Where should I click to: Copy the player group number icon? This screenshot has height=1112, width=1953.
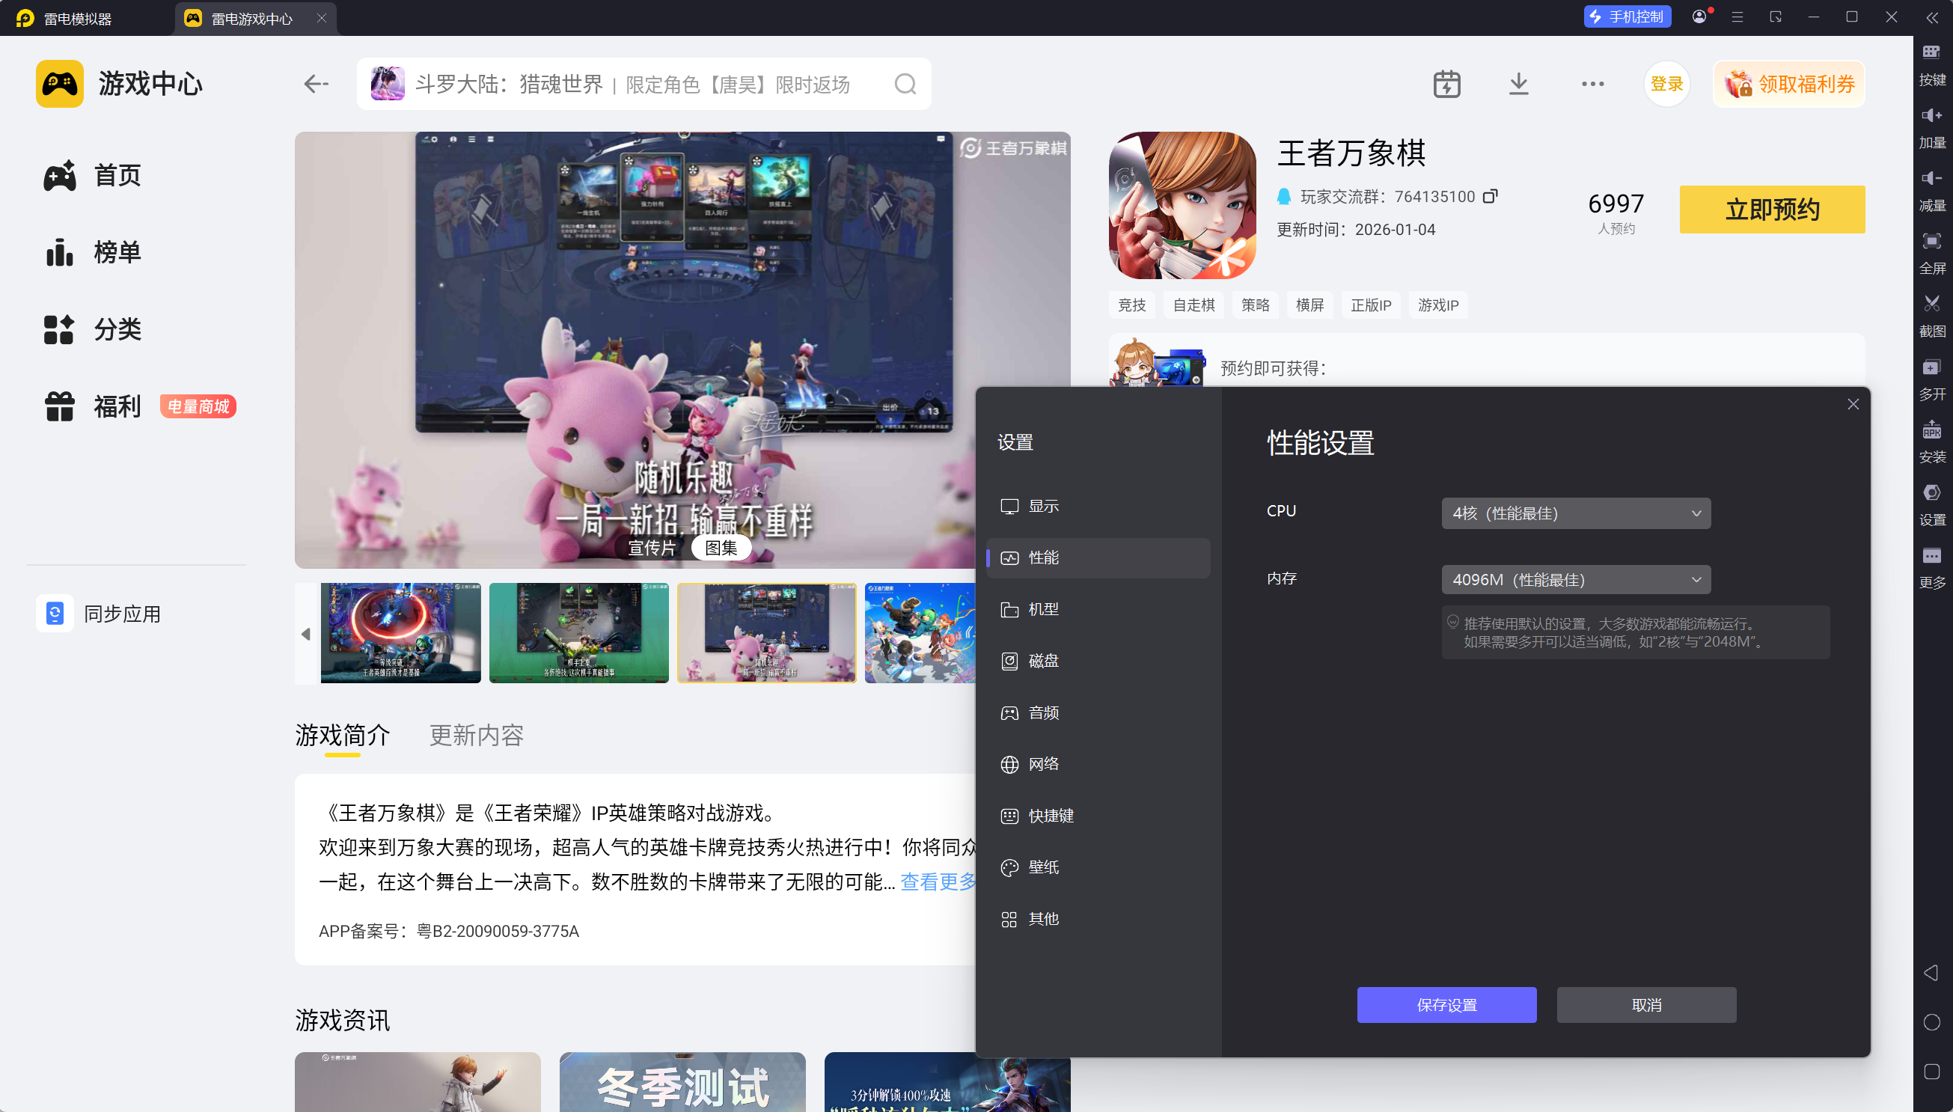pyautogui.click(x=1490, y=196)
